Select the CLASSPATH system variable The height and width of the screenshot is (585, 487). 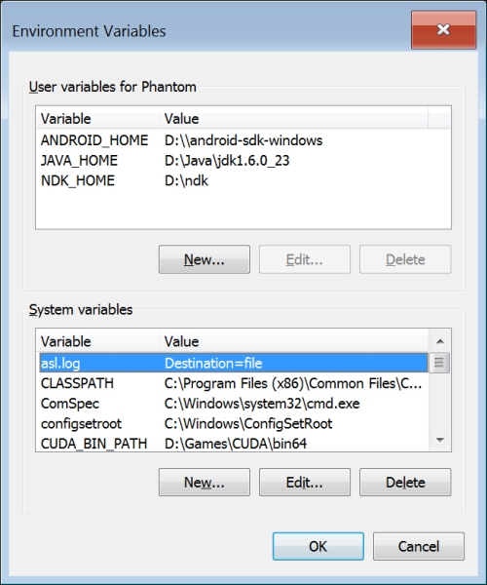[x=233, y=383]
